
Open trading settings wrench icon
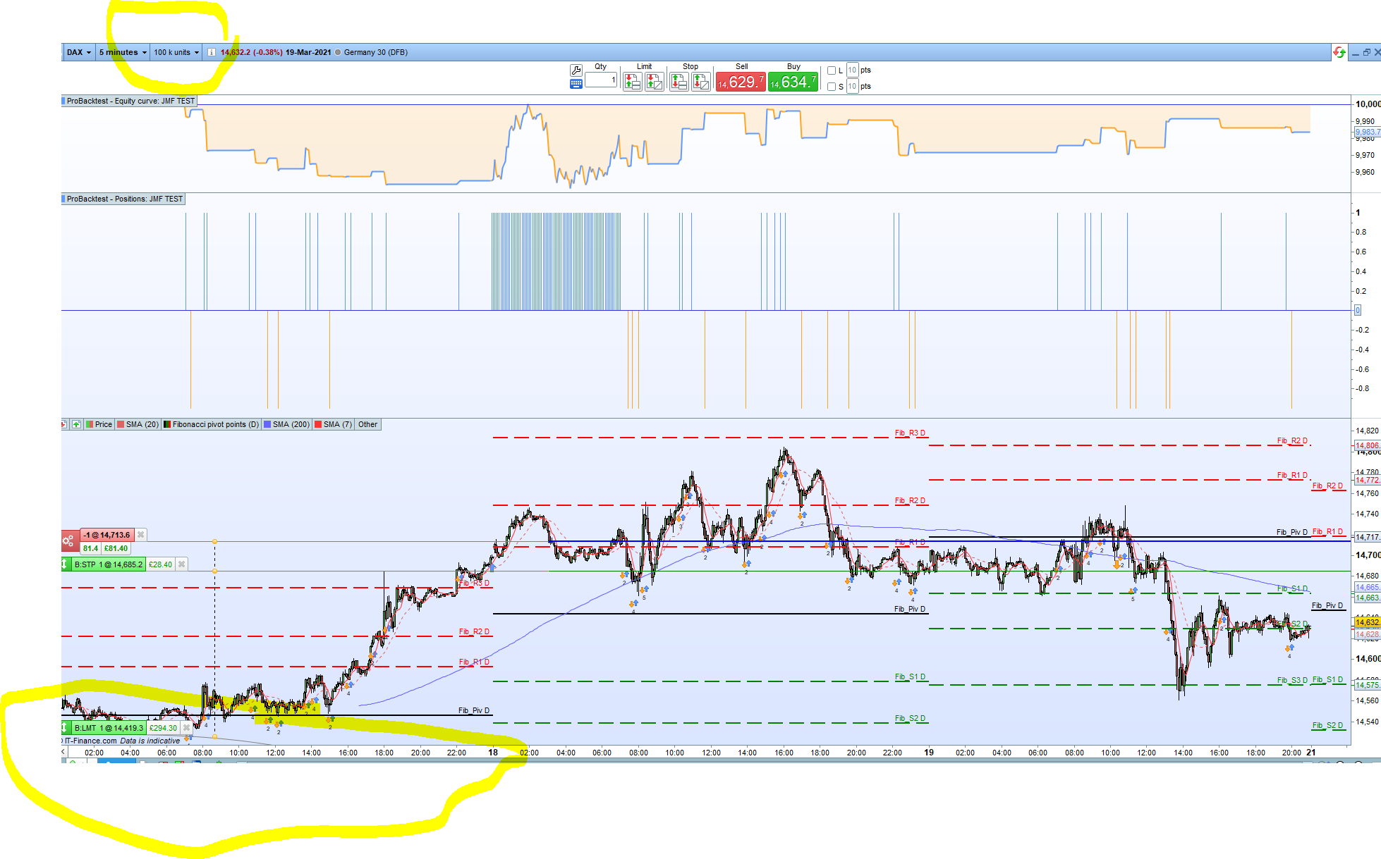point(576,70)
